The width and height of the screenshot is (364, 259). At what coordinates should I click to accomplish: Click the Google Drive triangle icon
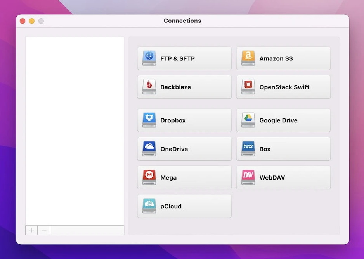[248, 120]
